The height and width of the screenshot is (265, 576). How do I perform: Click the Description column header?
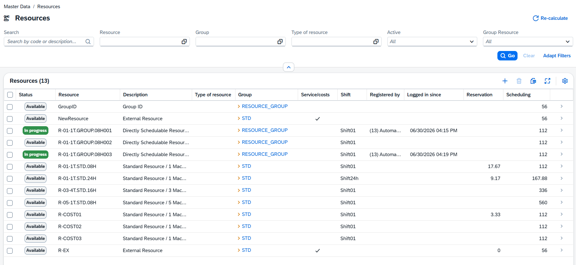click(135, 95)
